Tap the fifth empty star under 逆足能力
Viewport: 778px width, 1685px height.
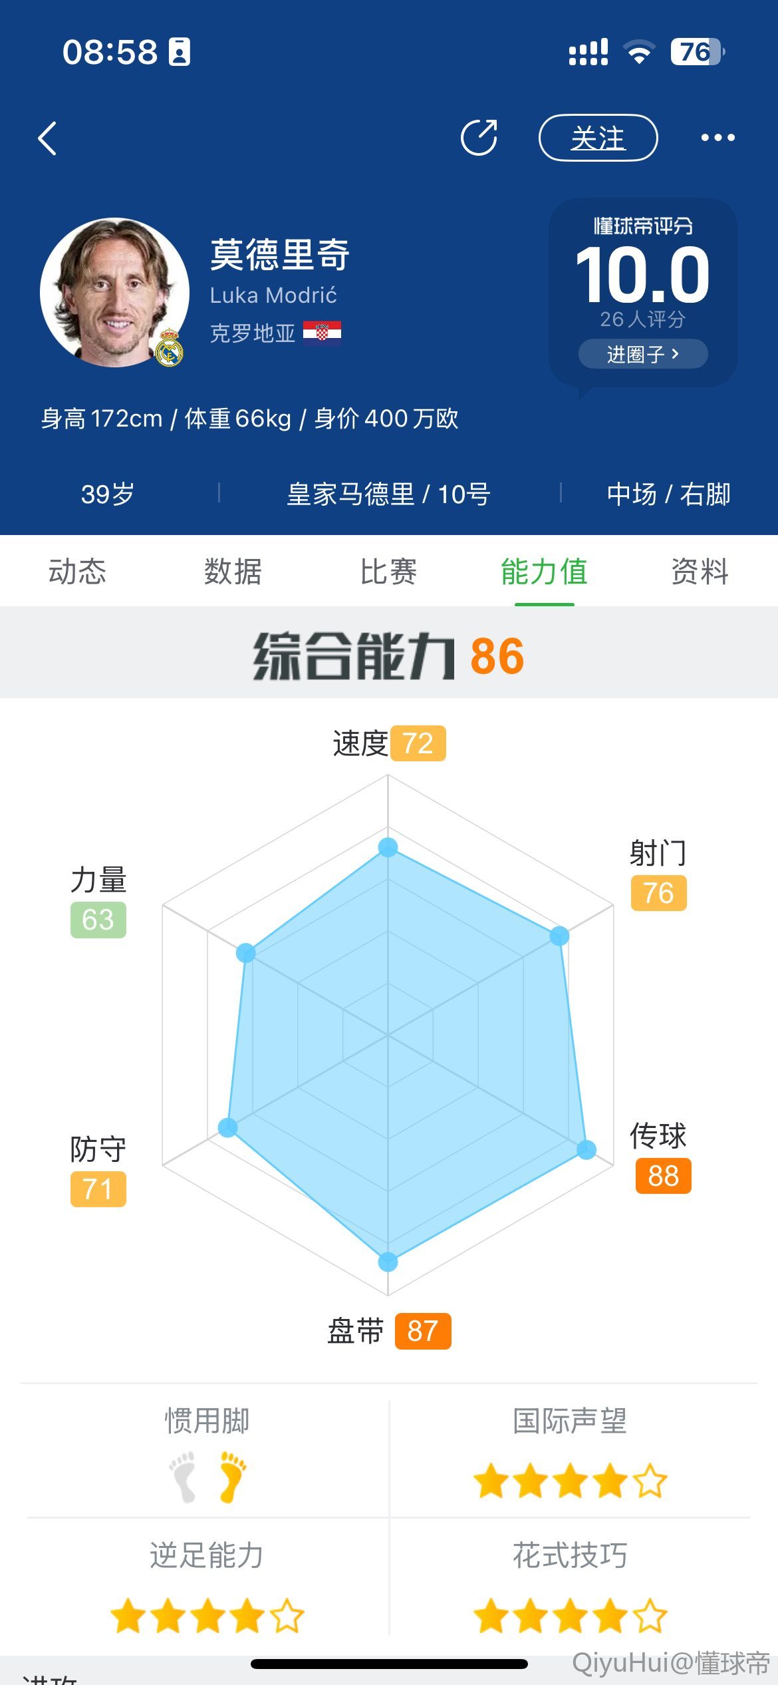(x=287, y=1616)
